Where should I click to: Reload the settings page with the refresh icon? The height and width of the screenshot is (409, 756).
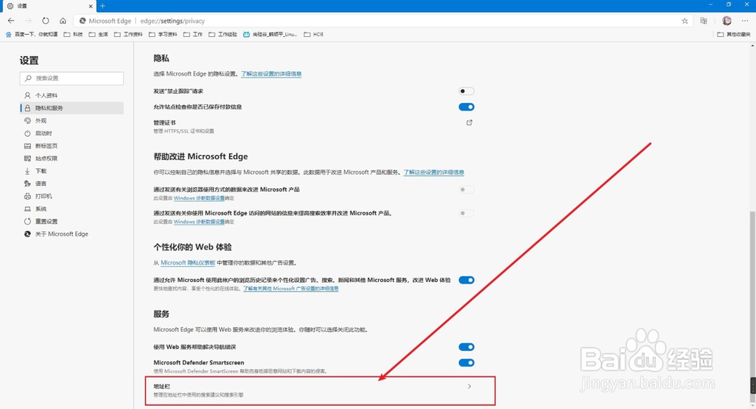coord(45,20)
